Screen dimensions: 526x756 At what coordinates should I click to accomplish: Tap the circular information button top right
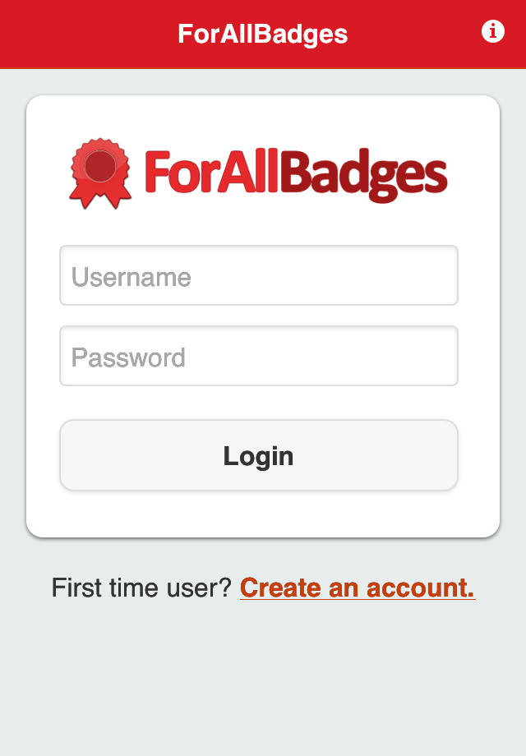492,32
